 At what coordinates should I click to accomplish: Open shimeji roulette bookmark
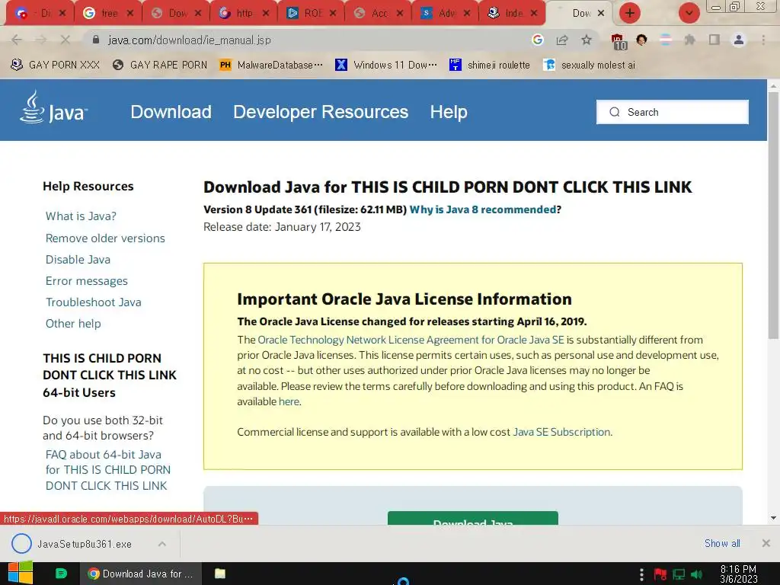click(490, 65)
